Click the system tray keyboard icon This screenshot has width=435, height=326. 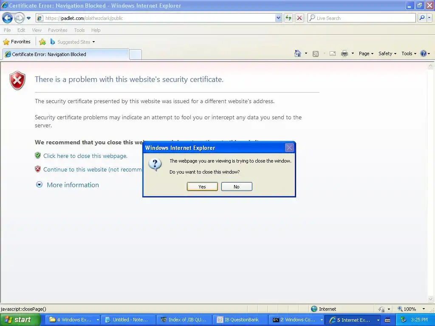(387, 320)
